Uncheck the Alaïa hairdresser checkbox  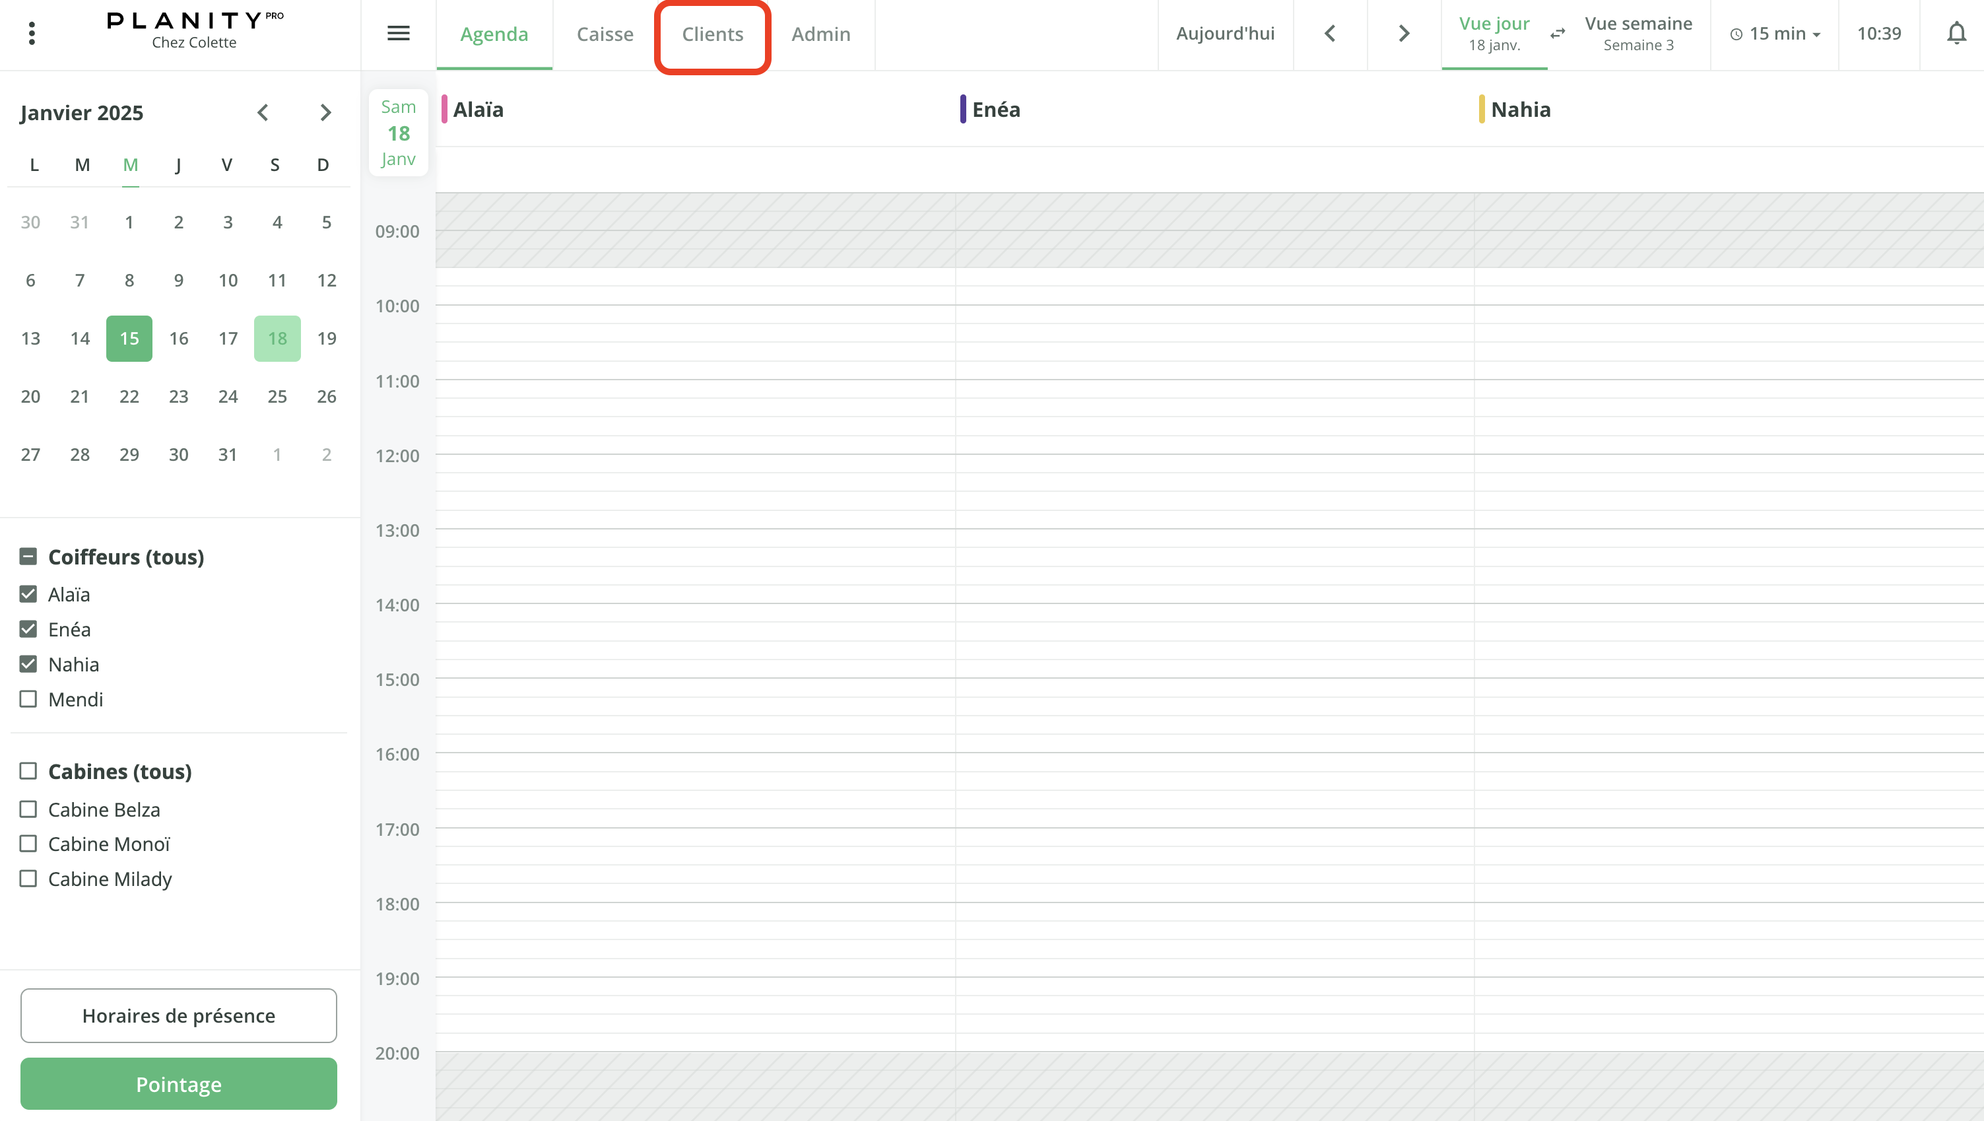click(x=28, y=594)
